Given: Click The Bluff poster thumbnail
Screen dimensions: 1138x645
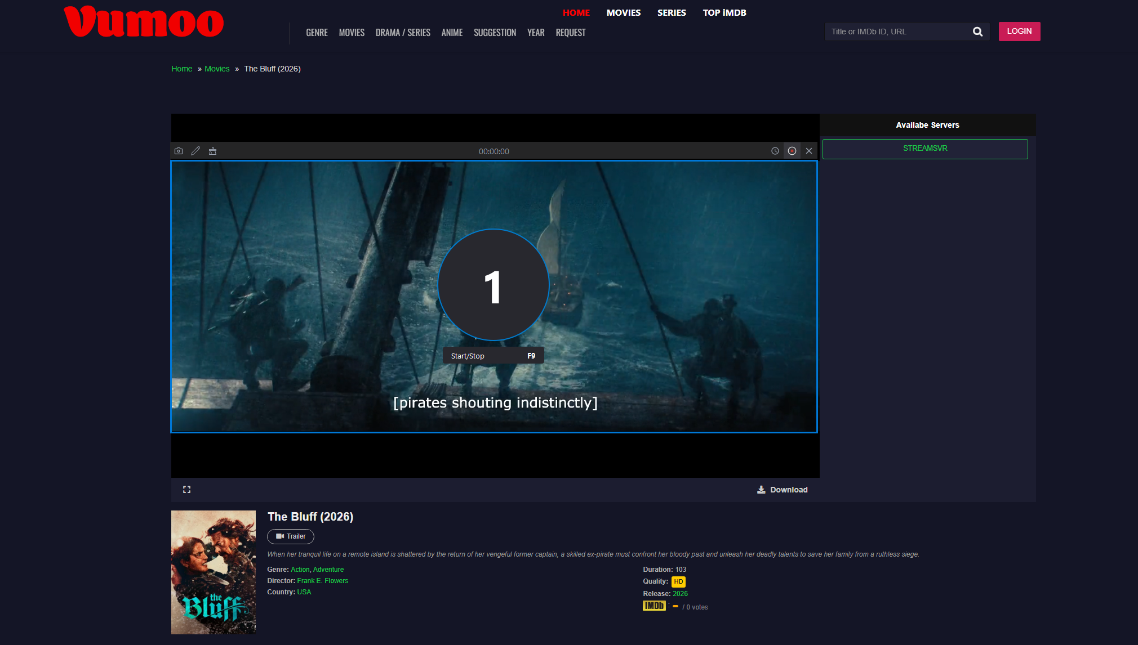Looking at the screenshot, I should point(214,572).
